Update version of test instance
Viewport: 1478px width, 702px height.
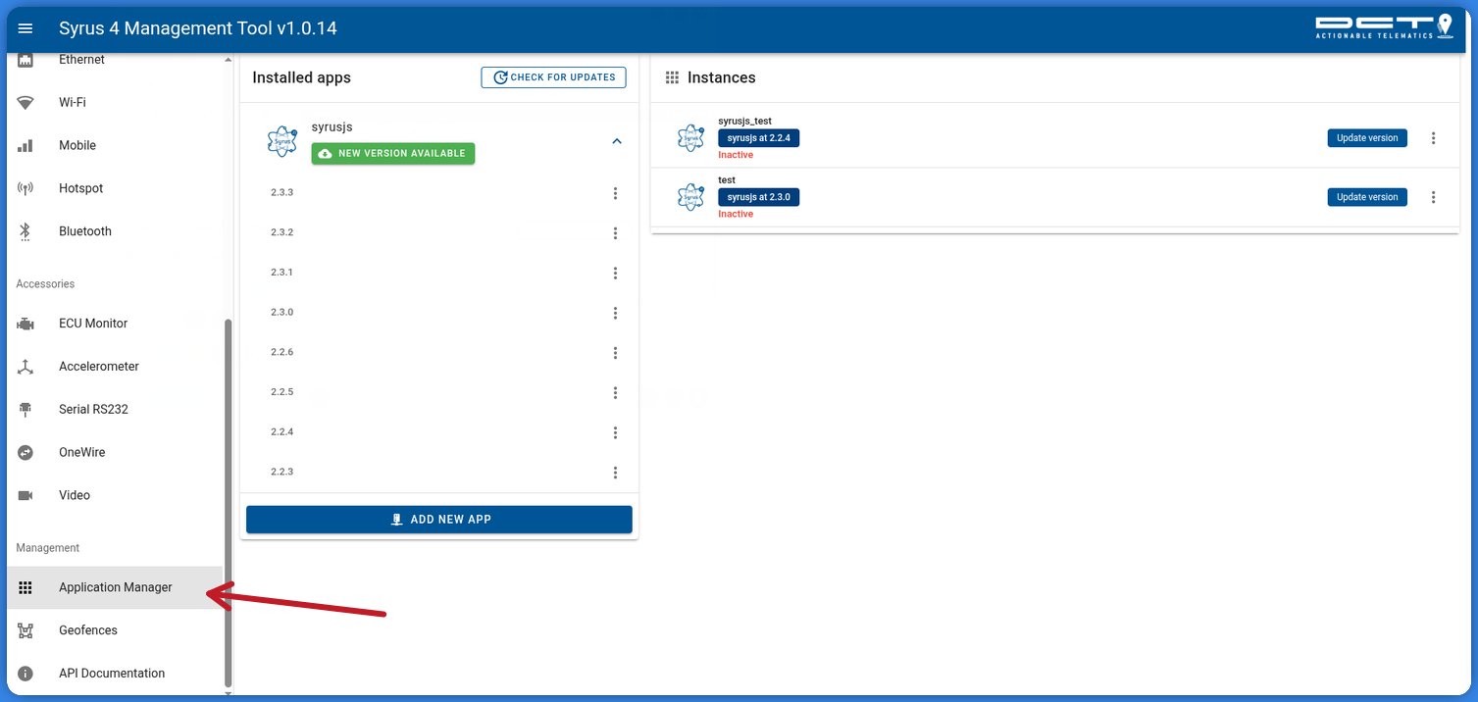[1367, 197]
